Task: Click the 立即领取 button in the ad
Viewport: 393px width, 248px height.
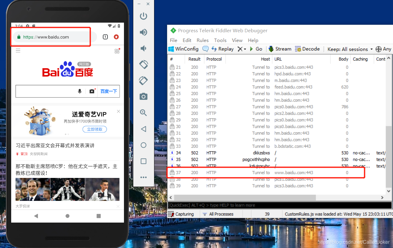Action: click(x=95, y=129)
